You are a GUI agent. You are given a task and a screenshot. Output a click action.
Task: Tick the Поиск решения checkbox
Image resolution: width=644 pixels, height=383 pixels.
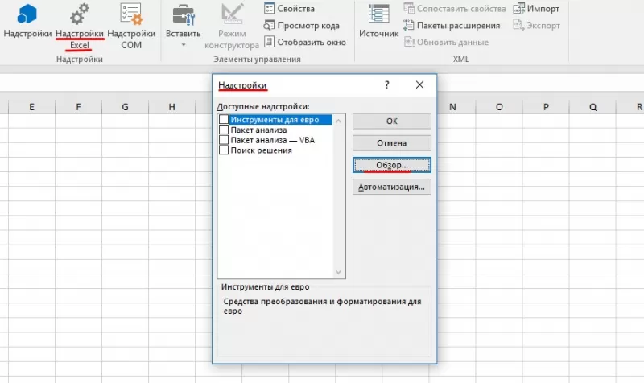(x=224, y=150)
